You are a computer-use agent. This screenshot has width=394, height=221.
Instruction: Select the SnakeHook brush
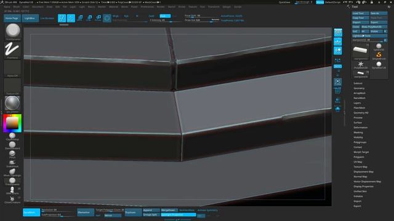coord(12,163)
